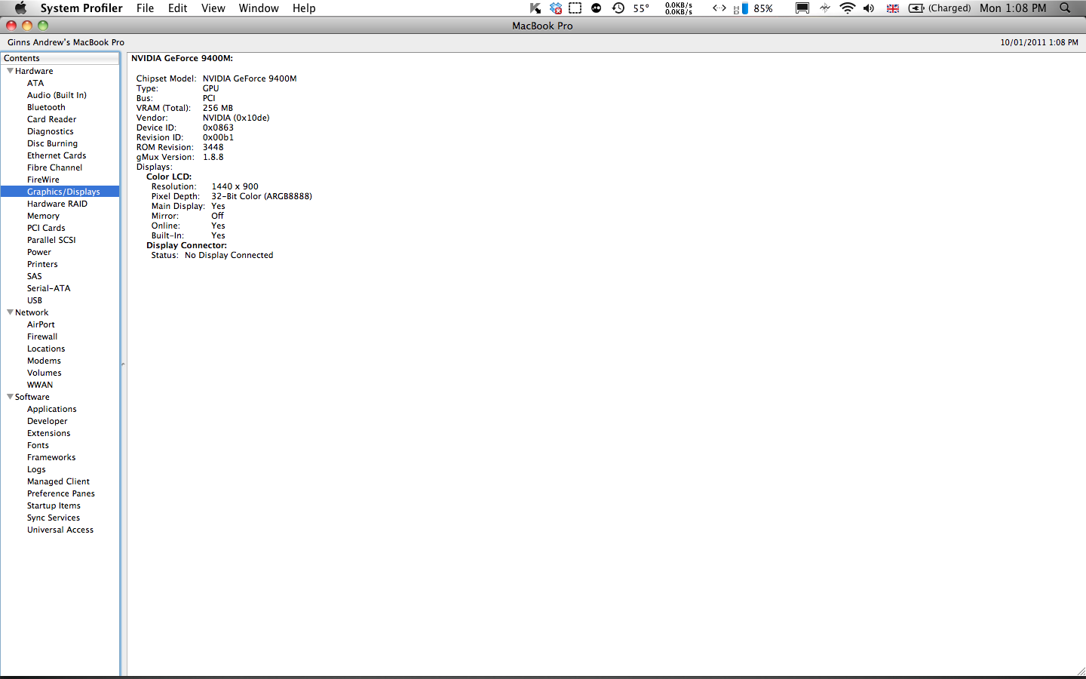Open the Window menu
This screenshot has width=1086, height=679.
coord(259,8)
